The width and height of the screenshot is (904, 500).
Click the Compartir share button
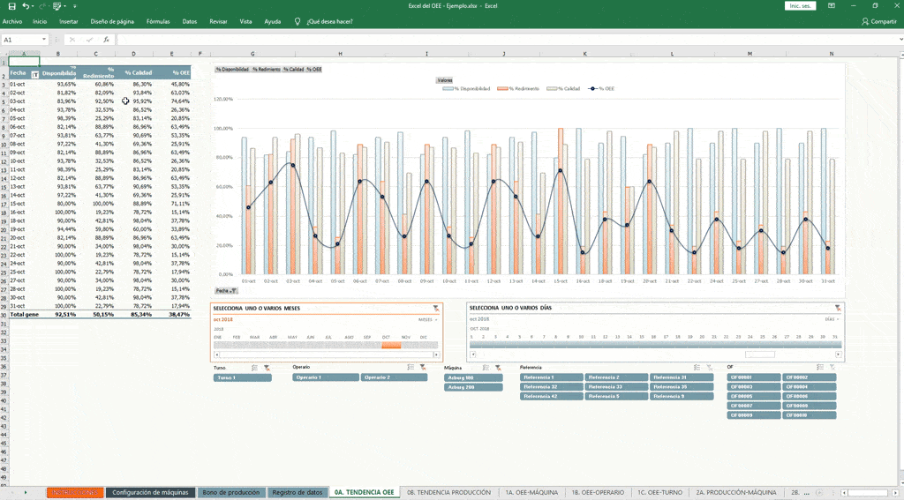point(879,21)
